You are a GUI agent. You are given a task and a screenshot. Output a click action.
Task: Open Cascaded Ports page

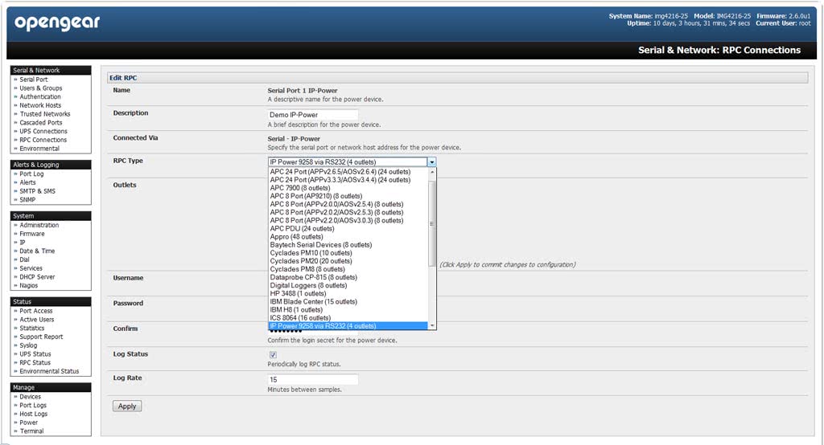tap(41, 123)
